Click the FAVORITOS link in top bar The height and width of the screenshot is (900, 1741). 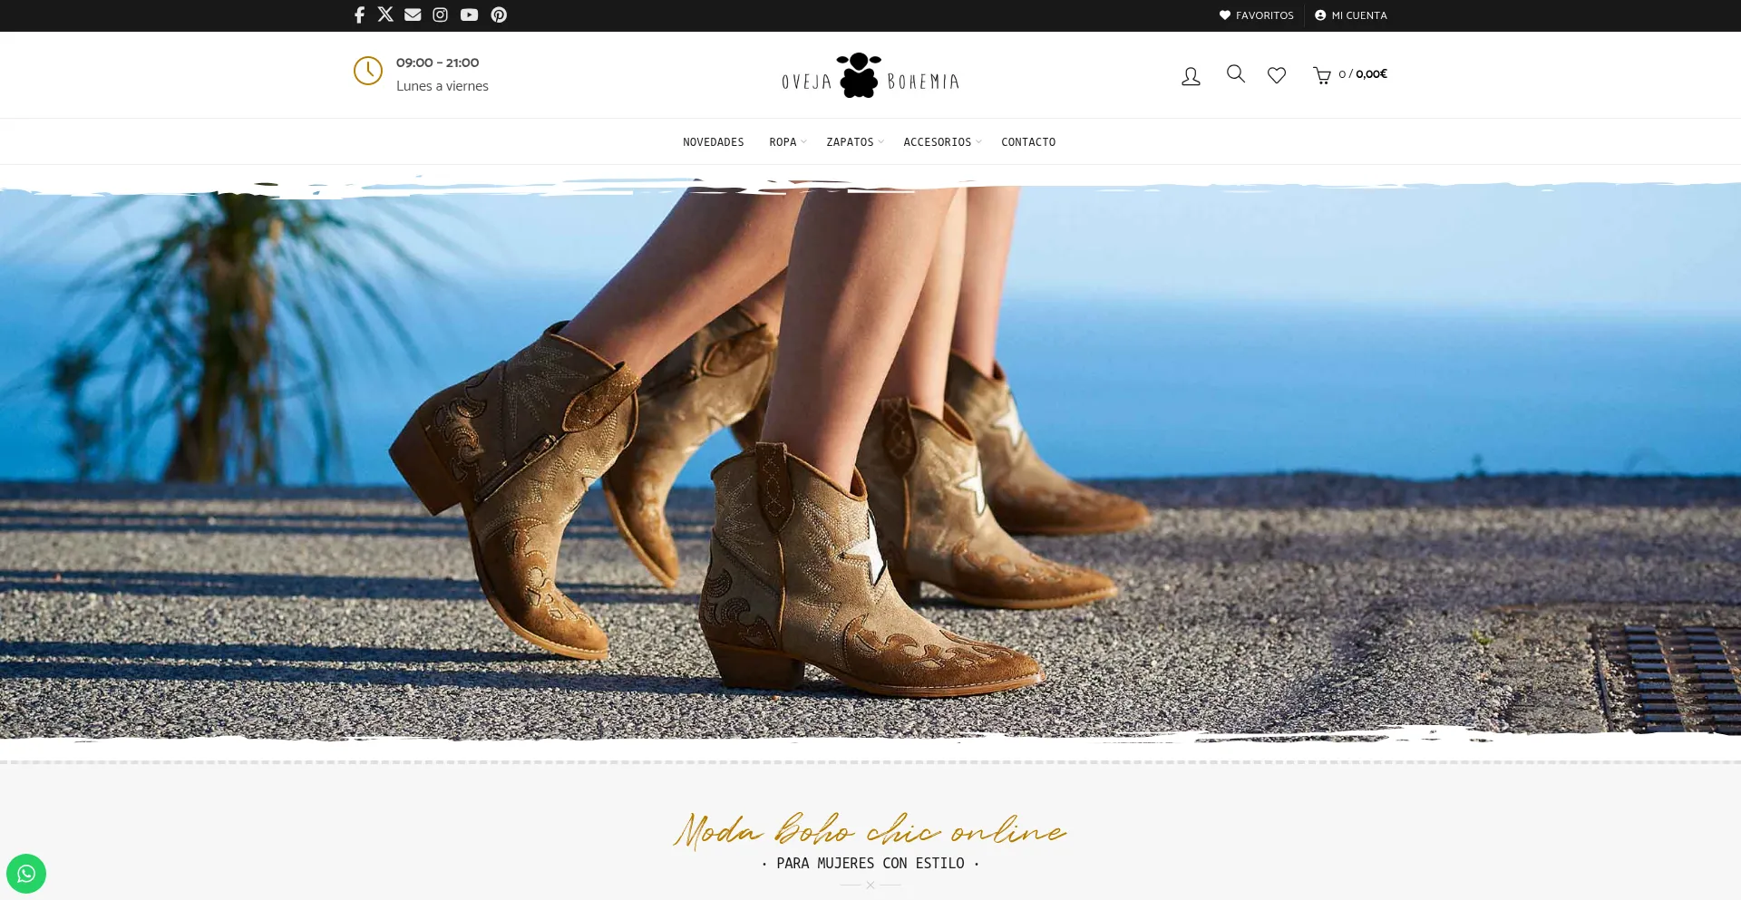tap(1257, 15)
